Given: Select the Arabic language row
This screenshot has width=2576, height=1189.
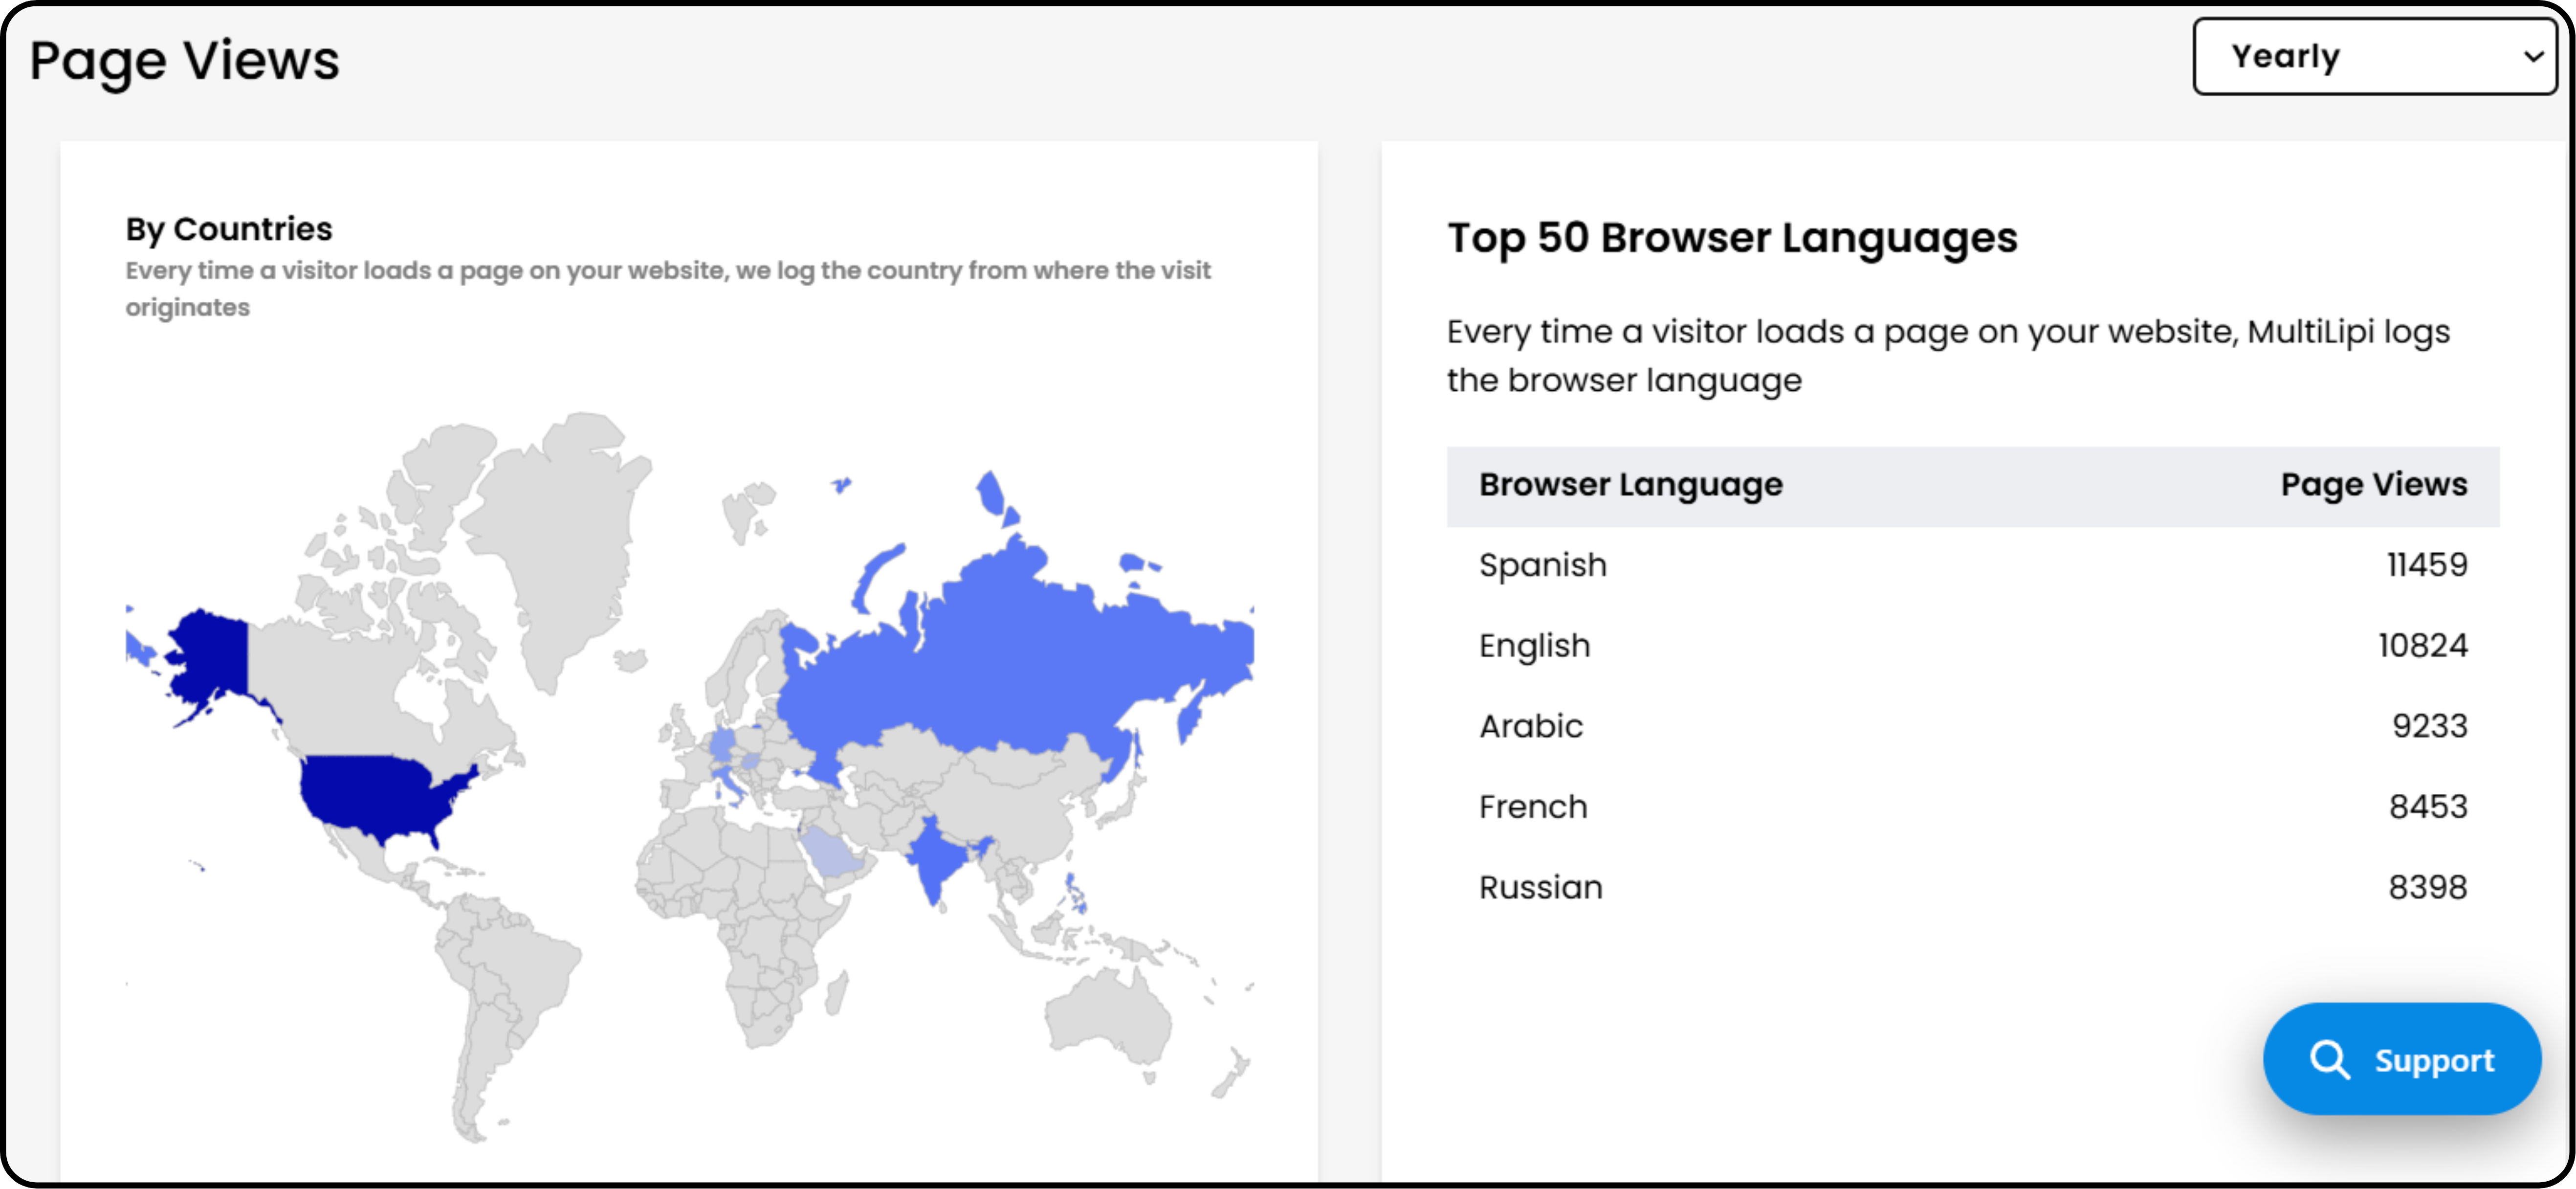Looking at the screenshot, I should pyautogui.click(x=1972, y=726).
